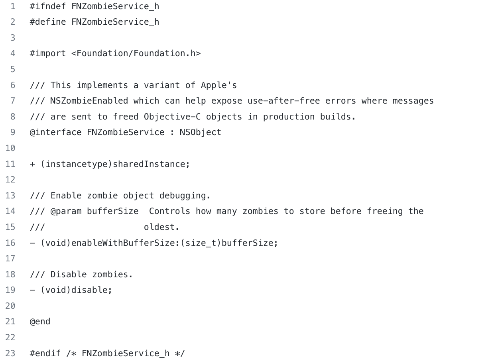Click line number 19
This screenshot has height=361, width=492.
(10, 290)
